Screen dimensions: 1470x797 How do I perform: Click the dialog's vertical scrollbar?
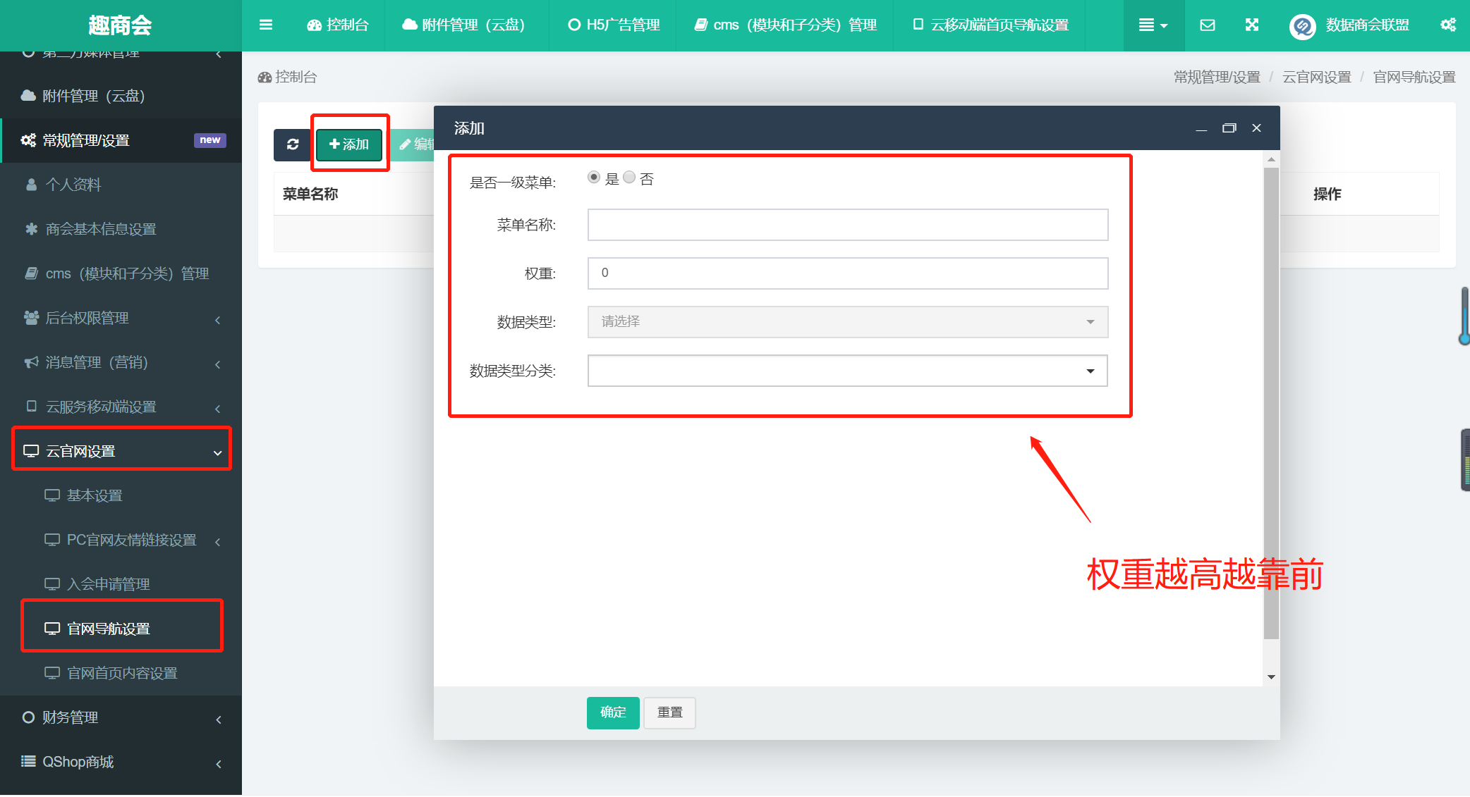[1271, 402]
